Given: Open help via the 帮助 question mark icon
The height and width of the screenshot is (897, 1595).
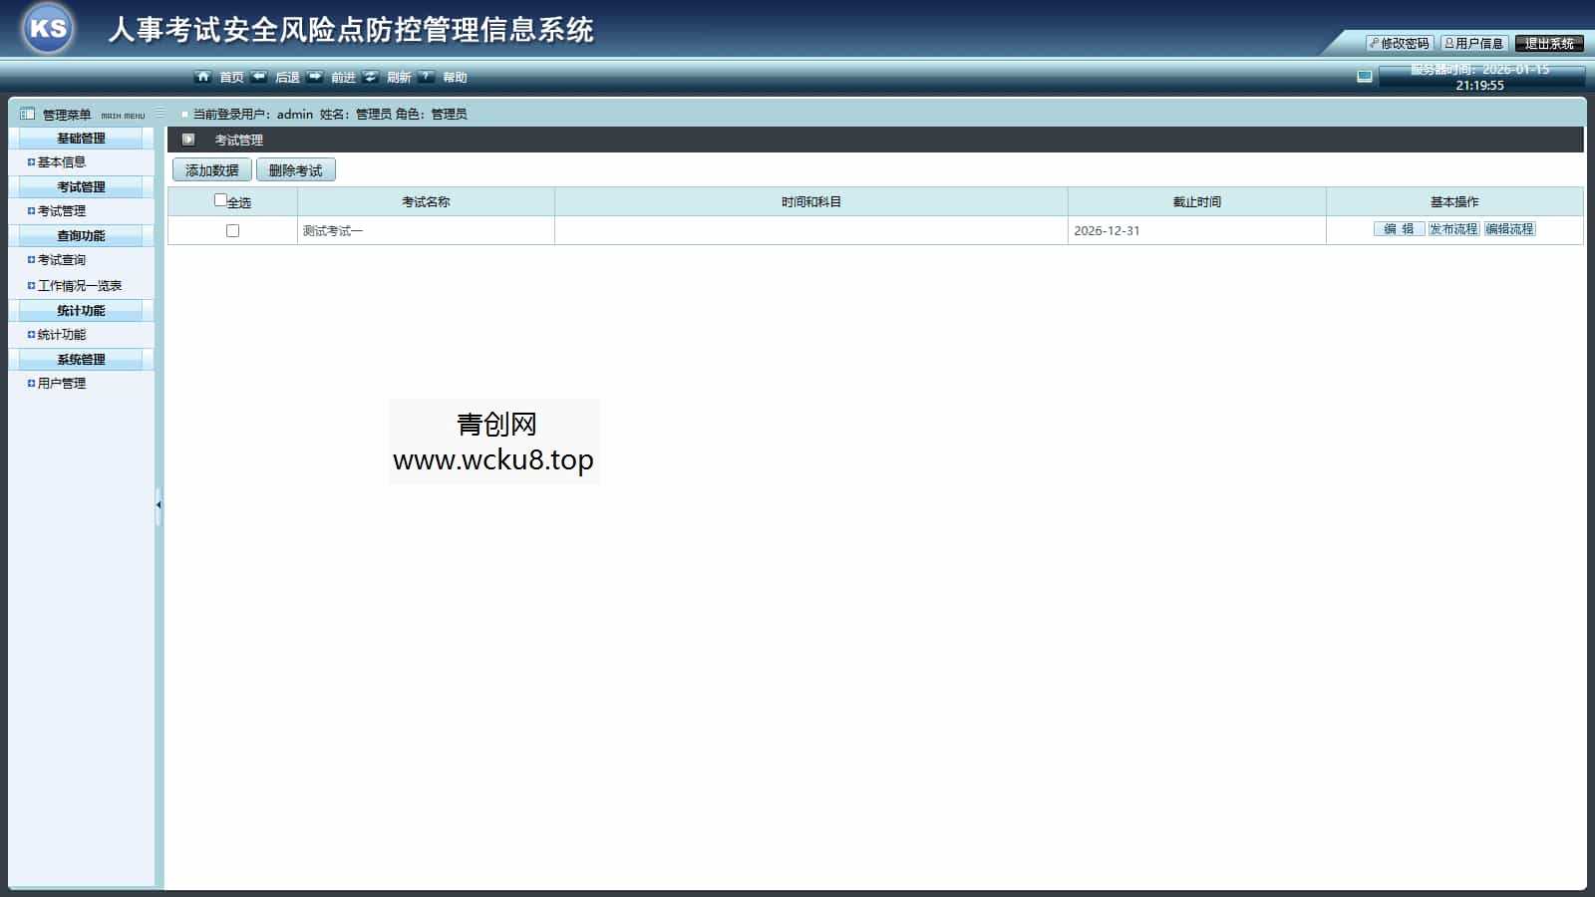Looking at the screenshot, I should [x=427, y=75].
